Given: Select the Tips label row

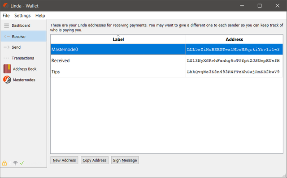Looking at the screenshot, I should [118, 72].
